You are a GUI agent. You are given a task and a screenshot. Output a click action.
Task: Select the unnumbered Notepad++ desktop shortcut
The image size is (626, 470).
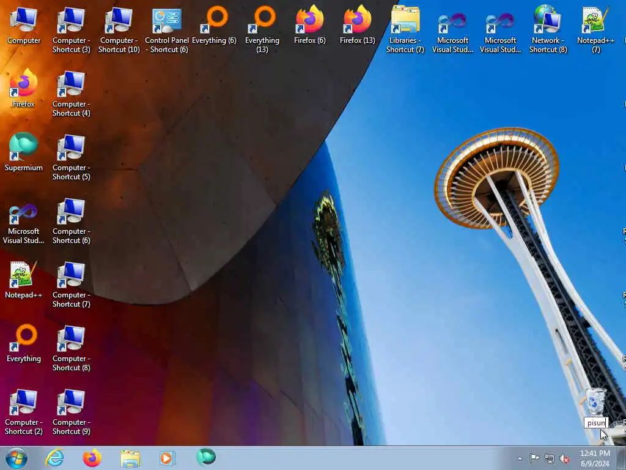click(24, 280)
